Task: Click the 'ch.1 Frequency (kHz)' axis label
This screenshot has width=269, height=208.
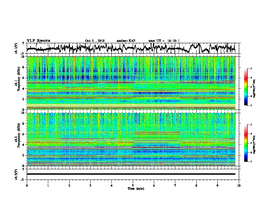Action: click(x=18, y=79)
